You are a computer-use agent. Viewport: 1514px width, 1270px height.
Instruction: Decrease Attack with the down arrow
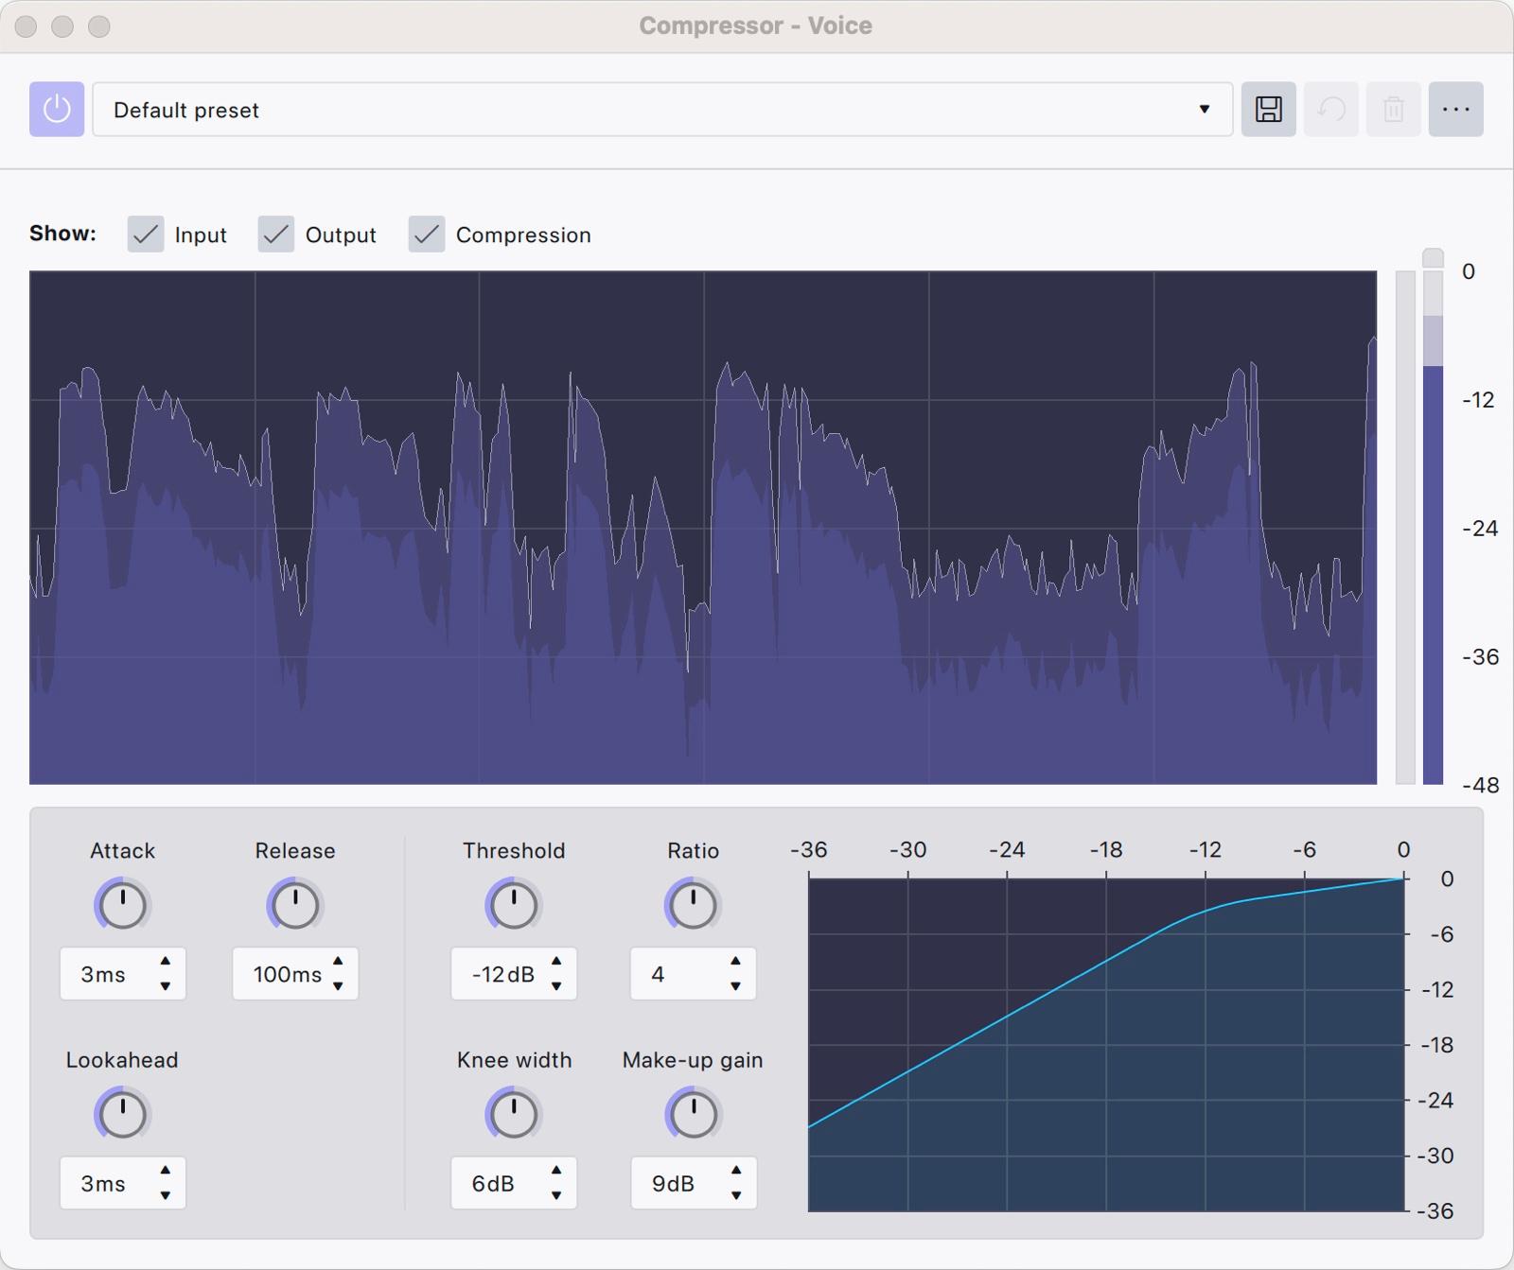coord(166,986)
